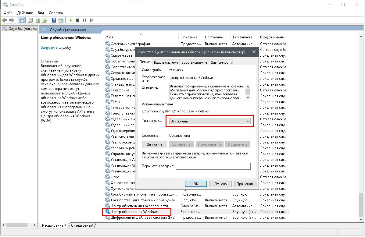Click the Применить button

click(x=245, y=184)
